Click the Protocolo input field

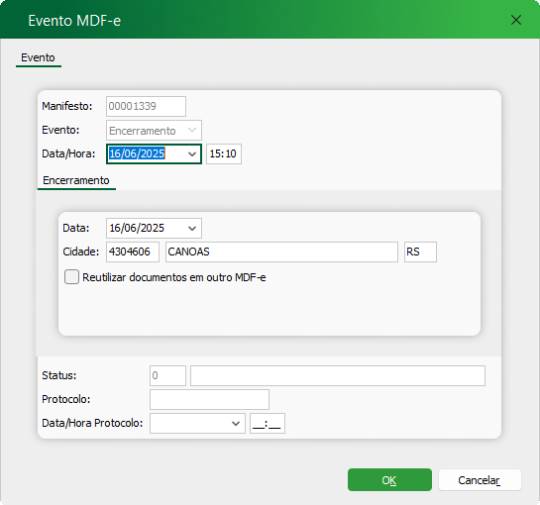(209, 399)
